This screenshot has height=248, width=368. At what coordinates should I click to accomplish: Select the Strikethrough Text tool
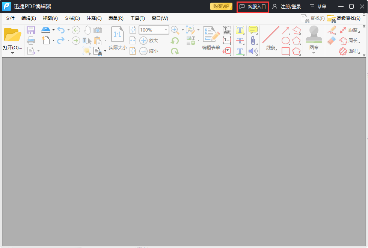(240, 41)
